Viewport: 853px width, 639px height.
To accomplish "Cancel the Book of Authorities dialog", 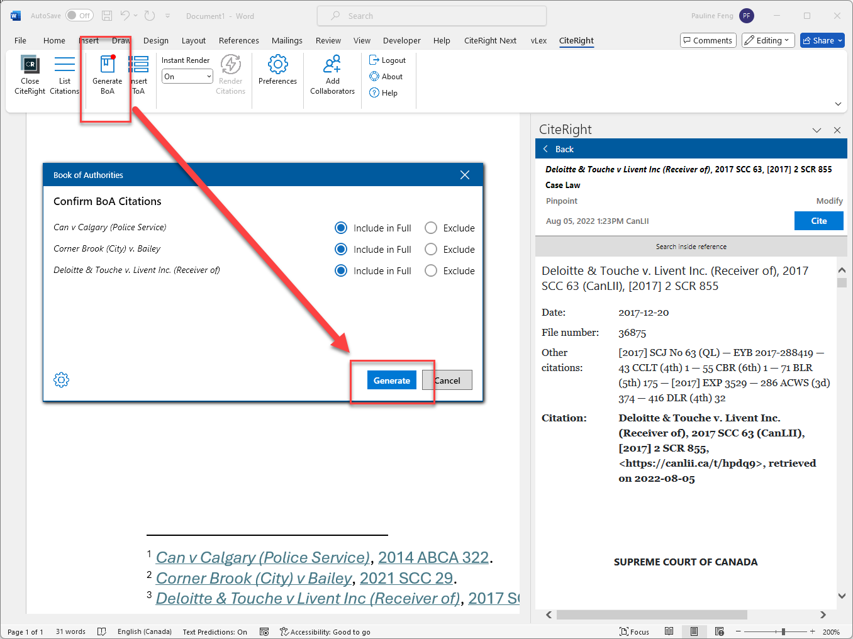I will (x=447, y=380).
